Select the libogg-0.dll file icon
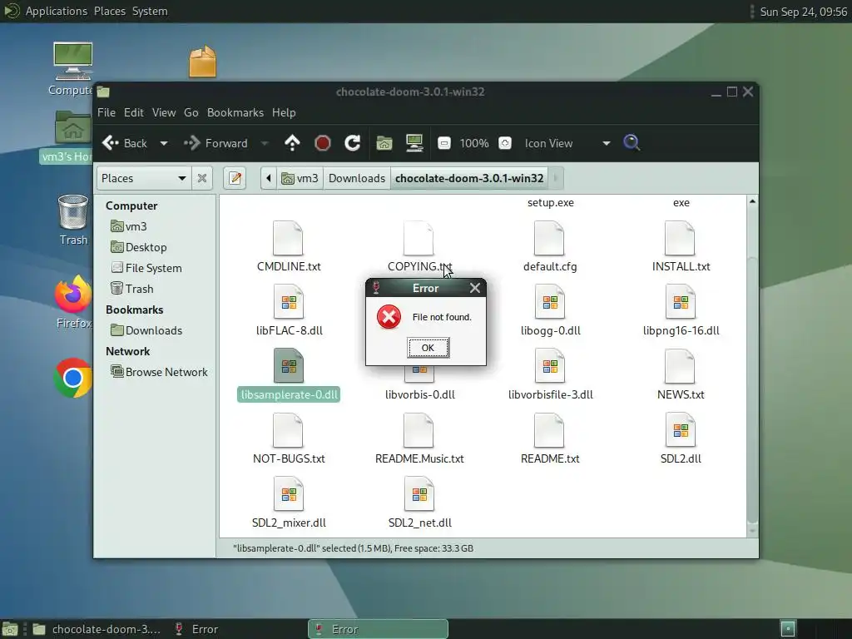 coord(549,302)
